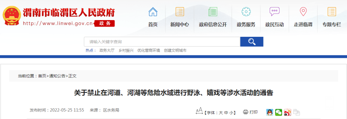Click the 通知公告 breadcrumb link

[x=57, y=76]
